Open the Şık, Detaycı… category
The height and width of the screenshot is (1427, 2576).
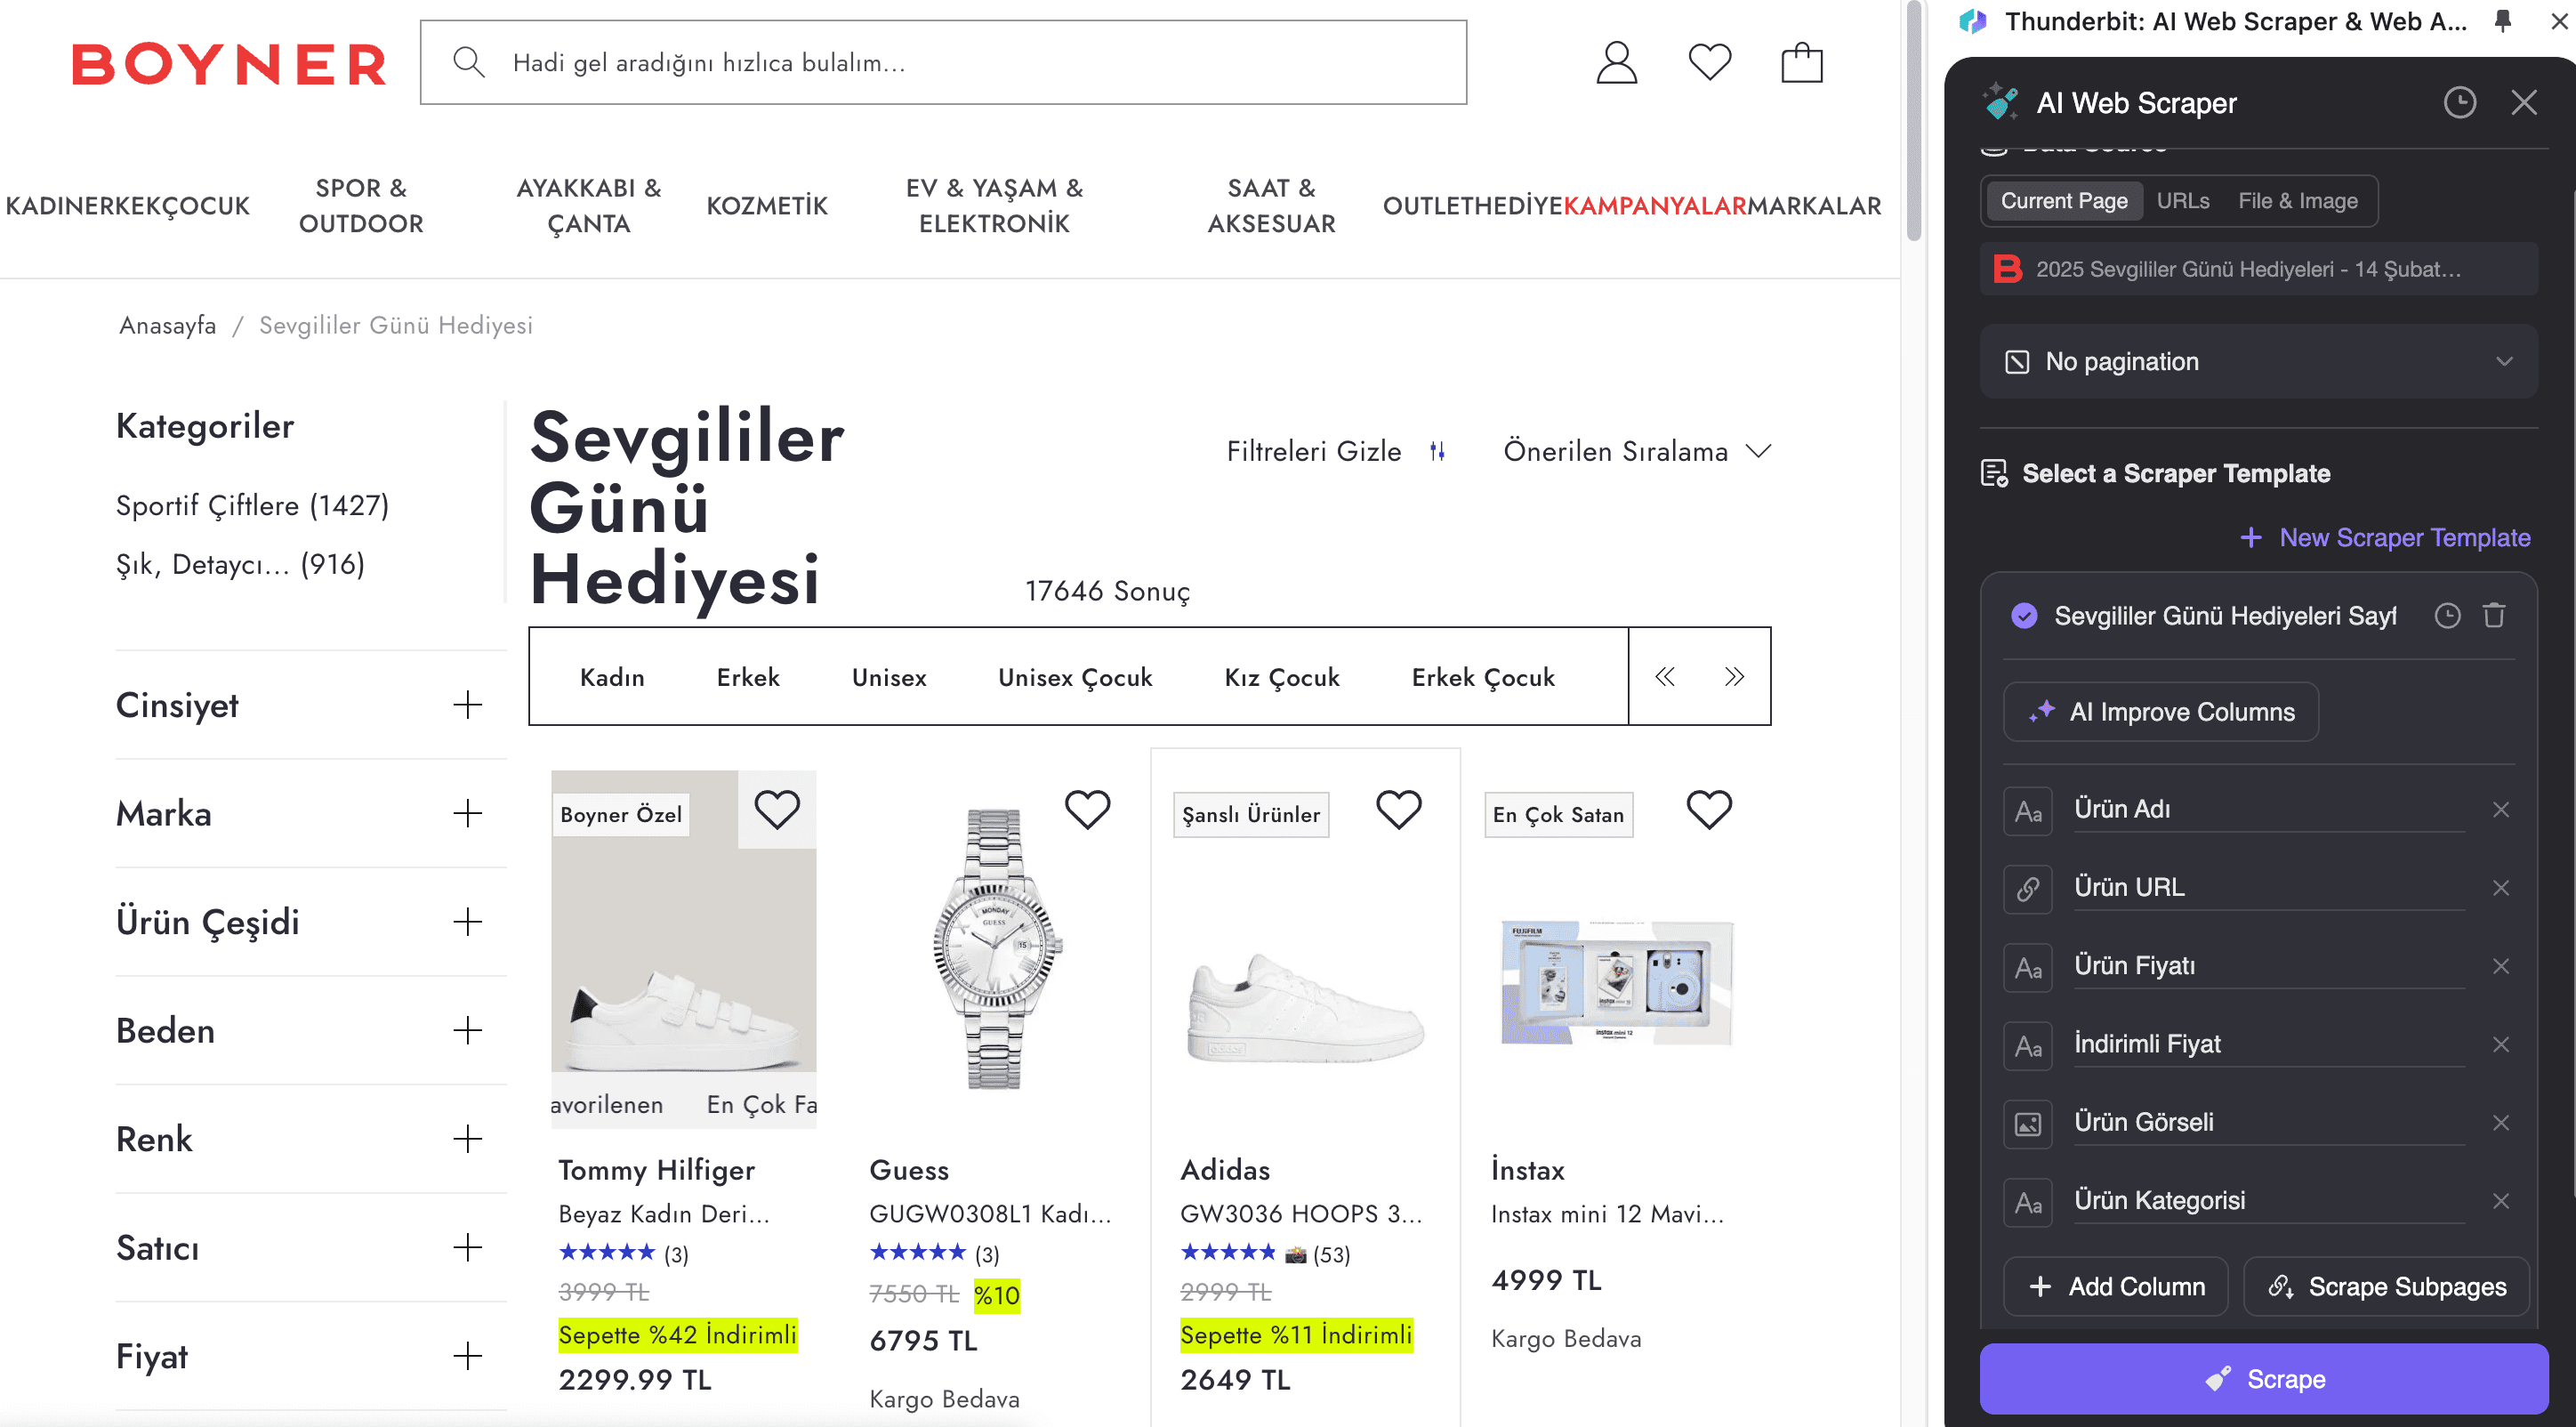click(240, 565)
